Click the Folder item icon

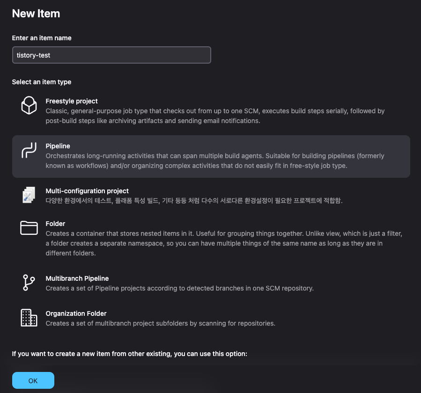tap(29, 228)
